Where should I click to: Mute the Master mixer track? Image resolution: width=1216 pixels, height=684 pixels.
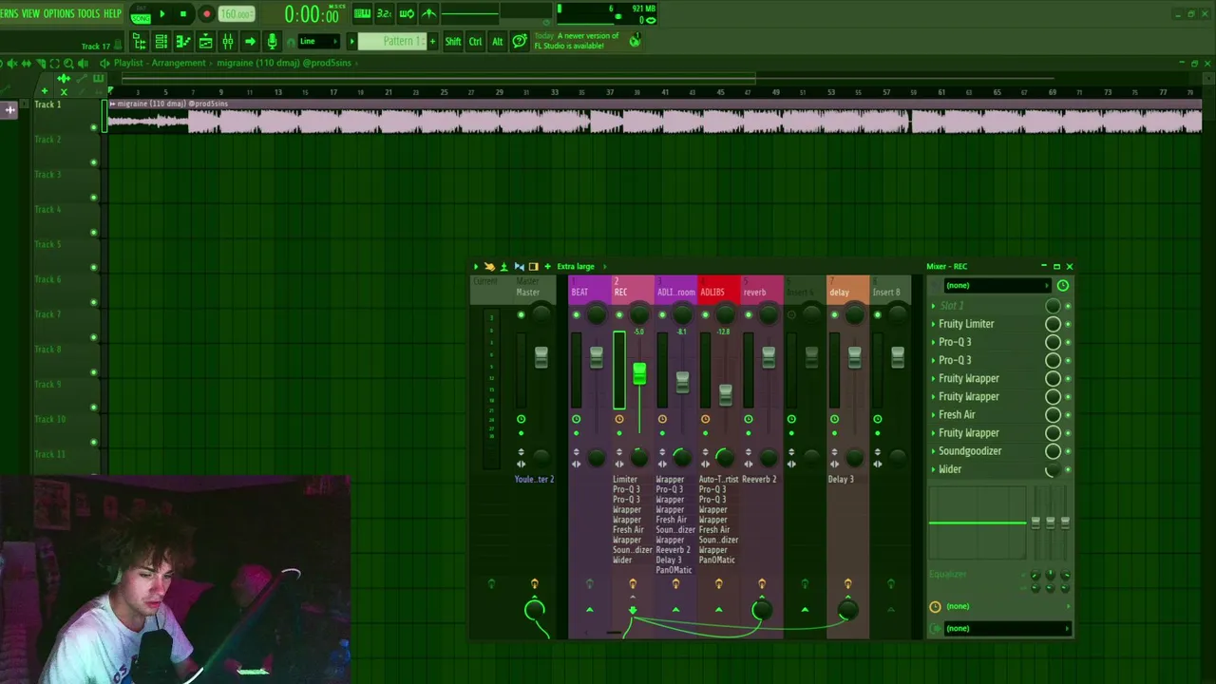pyautogui.click(x=521, y=314)
